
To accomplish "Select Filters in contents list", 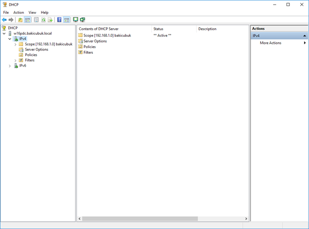I will click(88, 52).
